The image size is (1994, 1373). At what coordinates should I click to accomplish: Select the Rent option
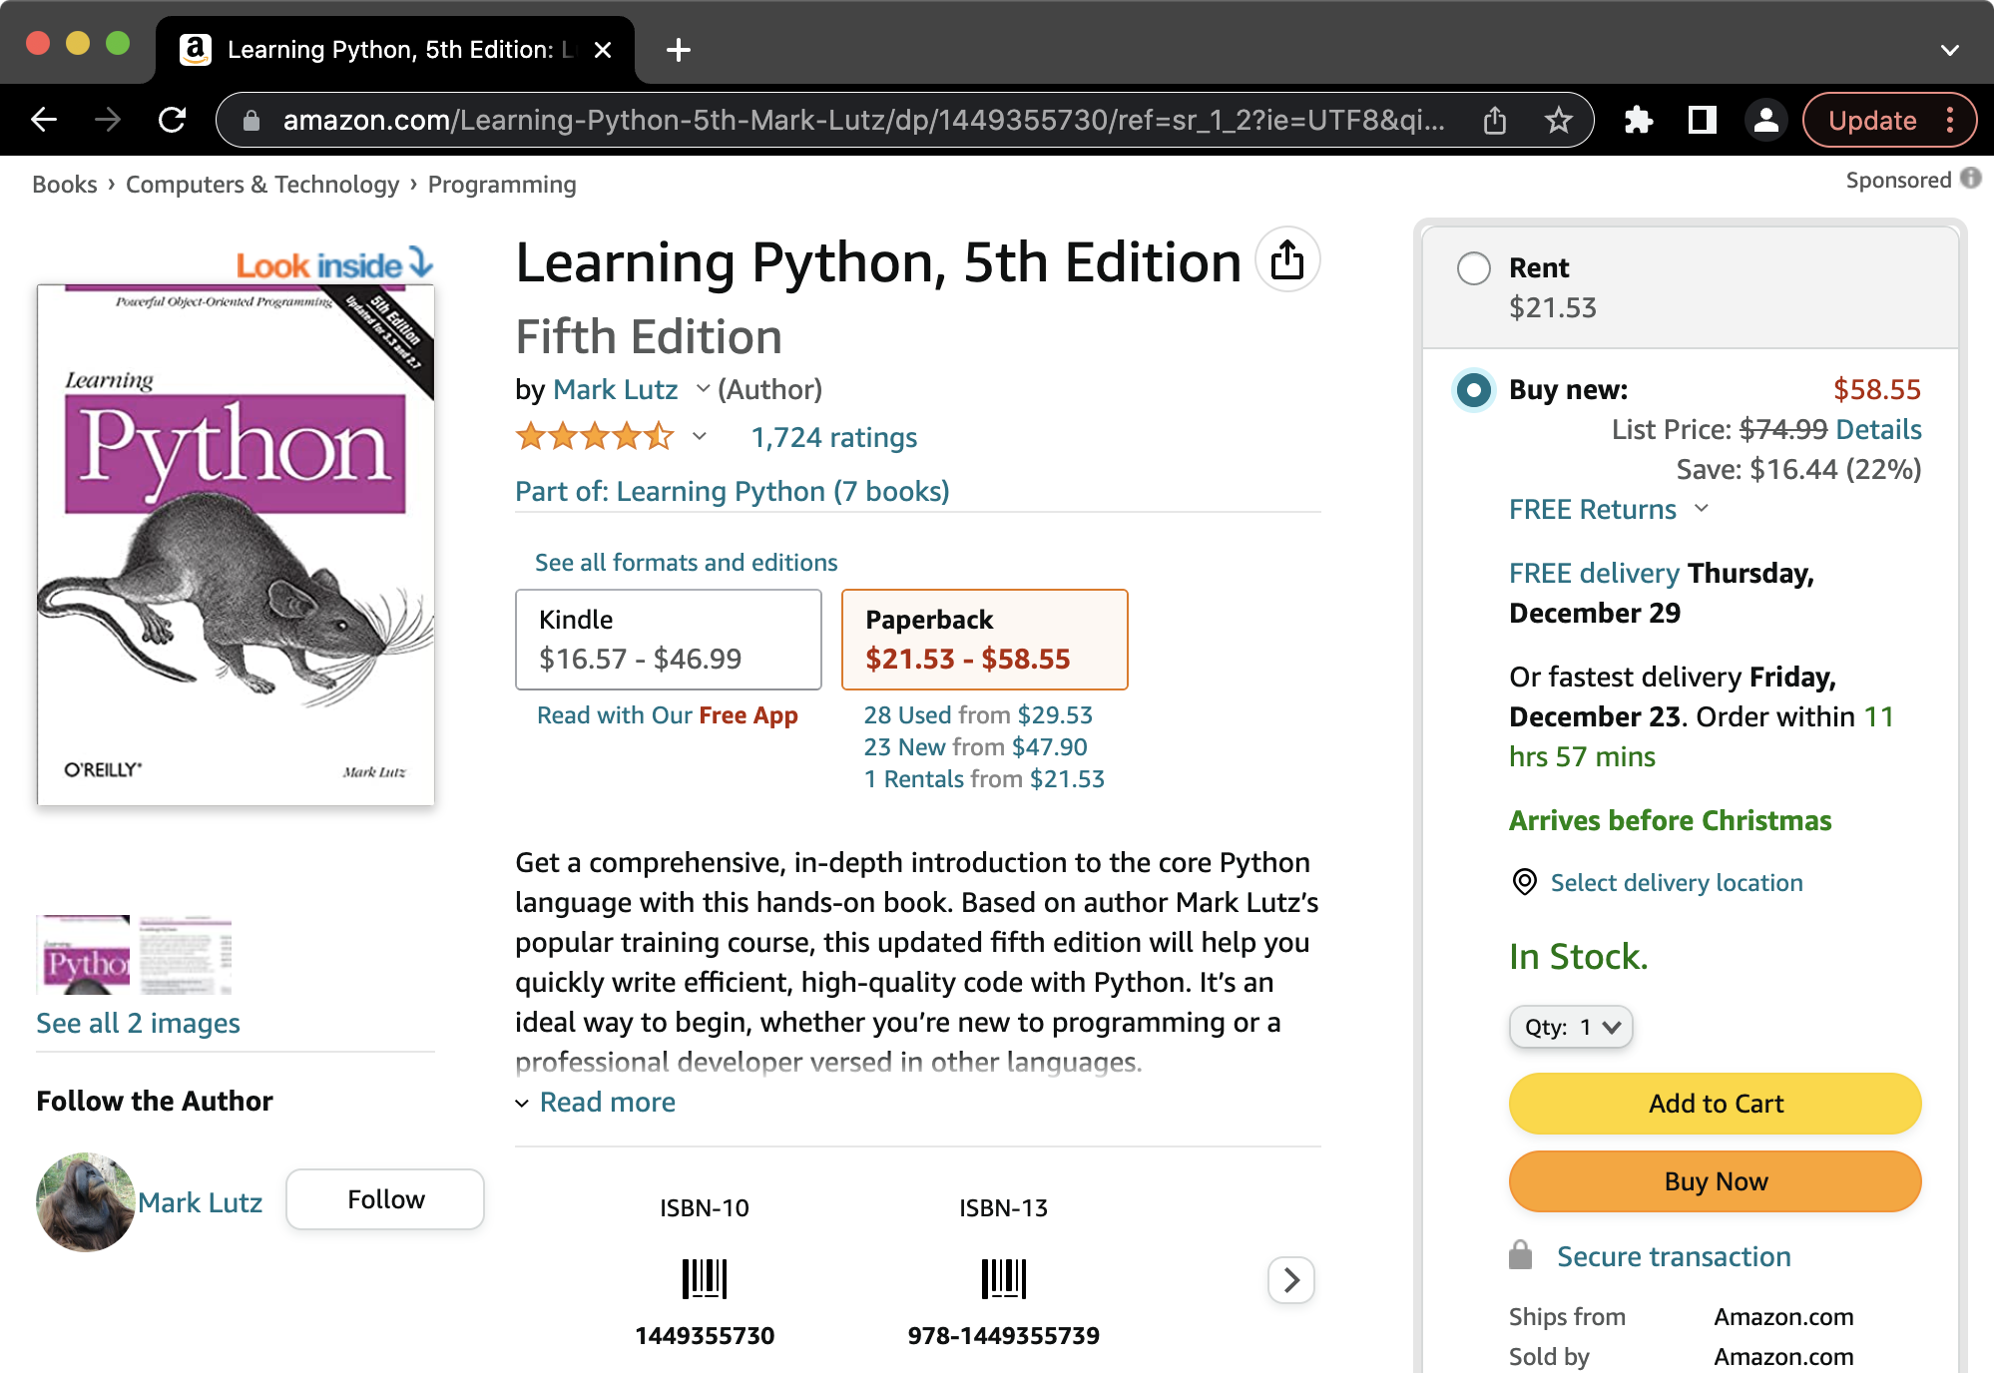pyautogui.click(x=1473, y=268)
